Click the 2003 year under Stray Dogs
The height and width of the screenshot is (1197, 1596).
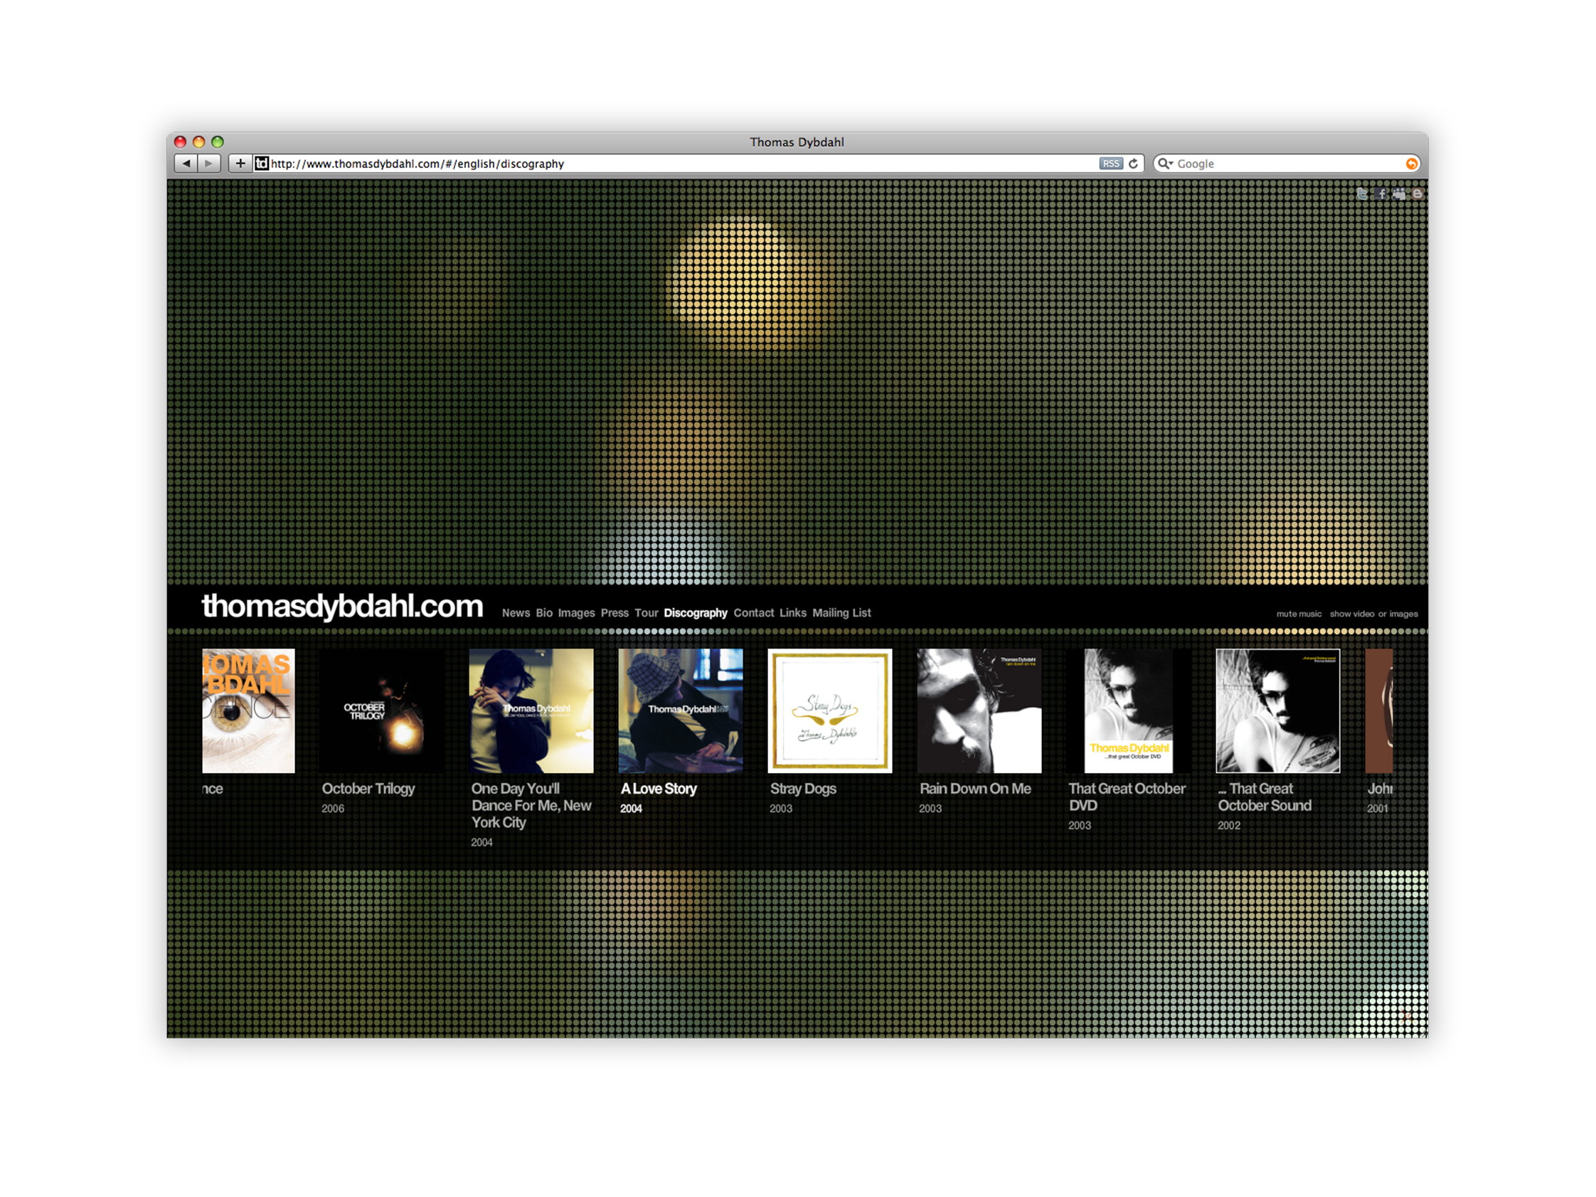point(782,809)
